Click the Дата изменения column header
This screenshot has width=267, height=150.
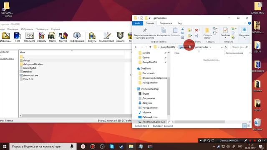click(x=234, y=53)
